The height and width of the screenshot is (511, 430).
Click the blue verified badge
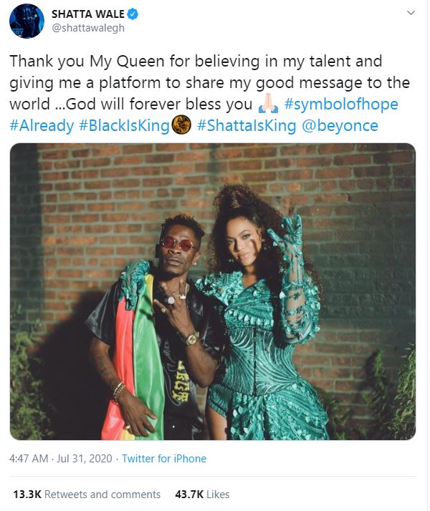(133, 14)
